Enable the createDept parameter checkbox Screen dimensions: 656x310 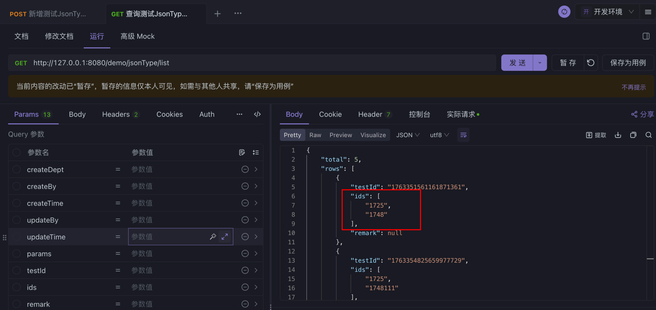[17, 169]
